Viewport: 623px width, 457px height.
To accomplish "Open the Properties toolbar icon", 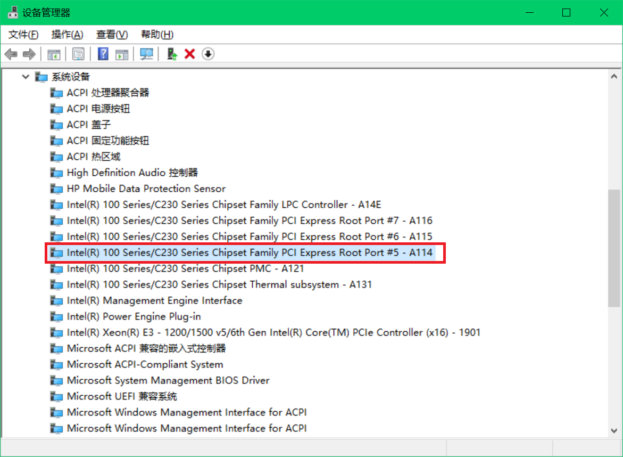I will (x=78, y=54).
